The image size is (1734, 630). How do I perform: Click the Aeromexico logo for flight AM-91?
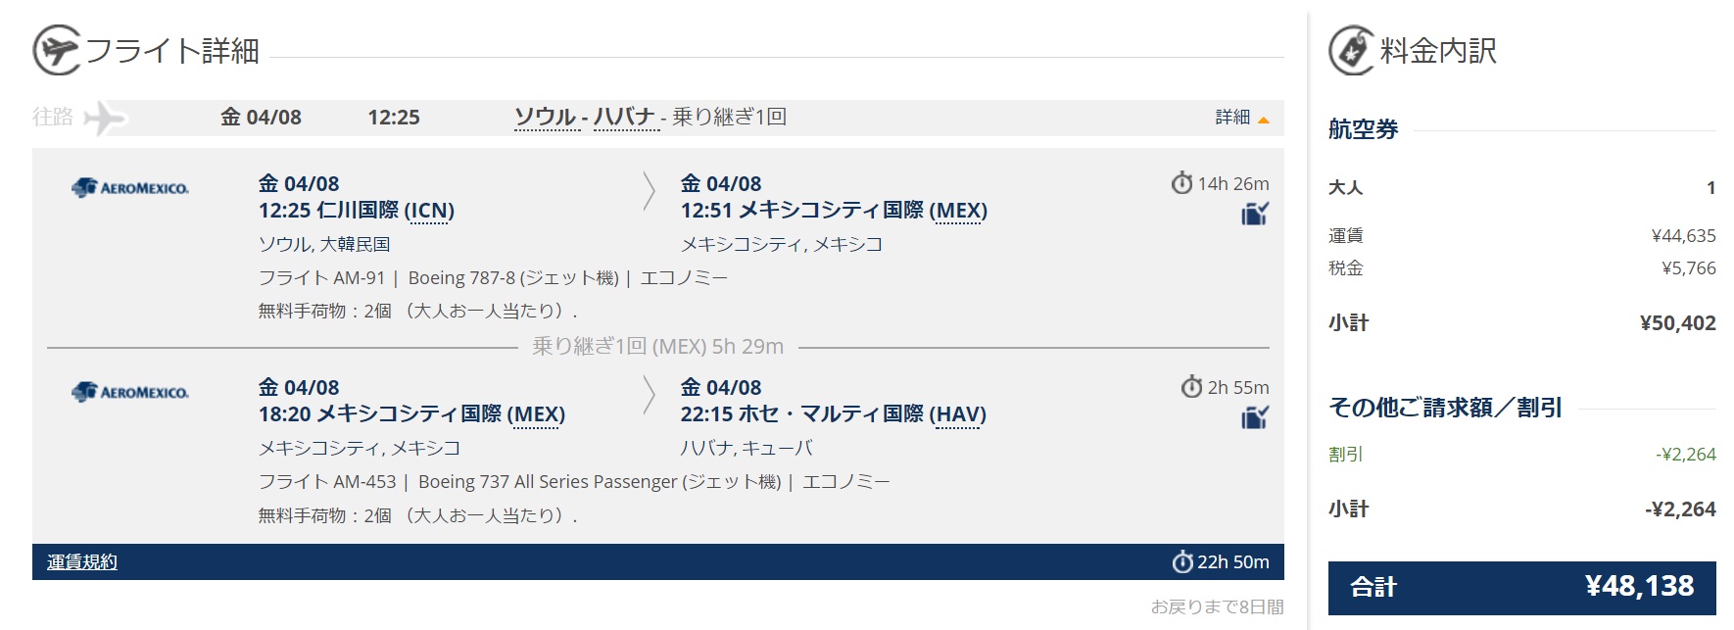click(x=130, y=187)
